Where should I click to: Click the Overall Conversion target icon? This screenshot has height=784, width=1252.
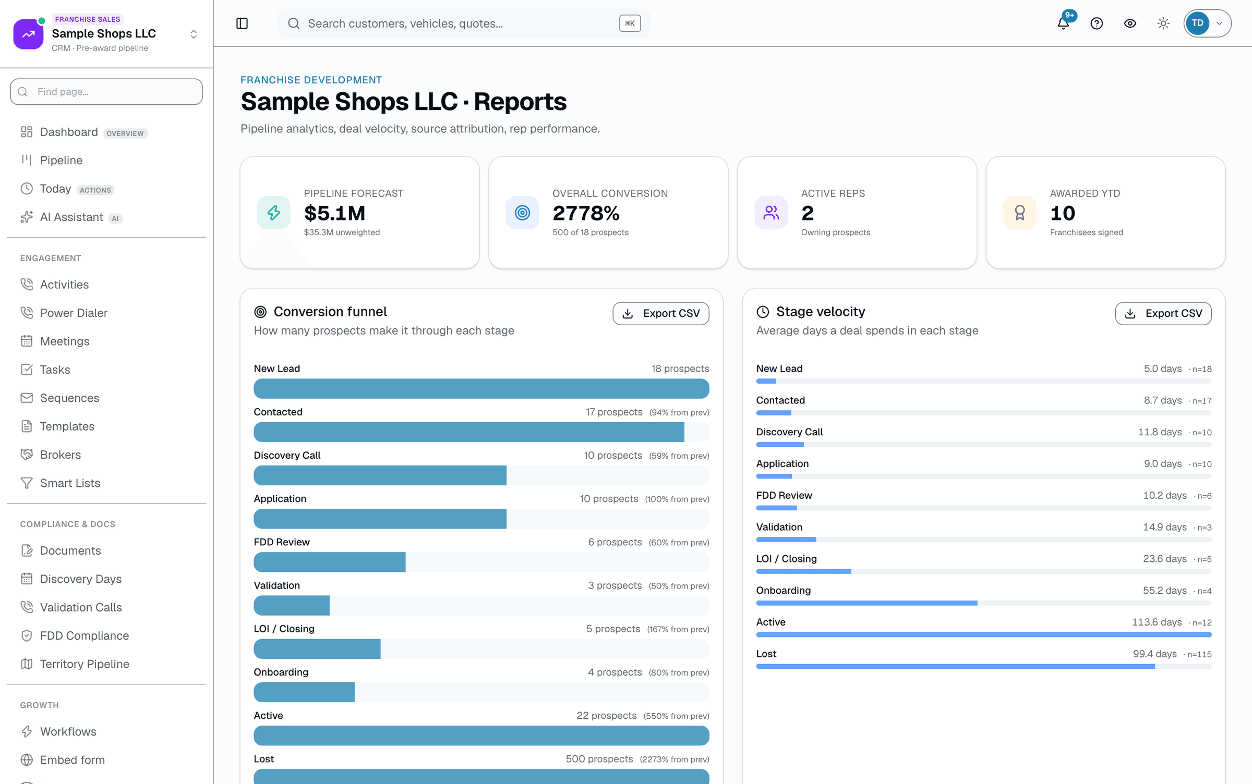tap(522, 213)
